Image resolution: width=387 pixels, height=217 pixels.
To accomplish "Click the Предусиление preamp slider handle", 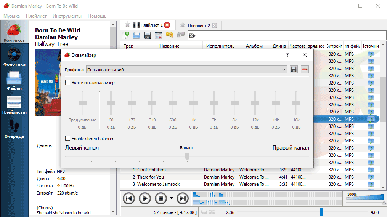I will pyautogui.click(x=82, y=103).
